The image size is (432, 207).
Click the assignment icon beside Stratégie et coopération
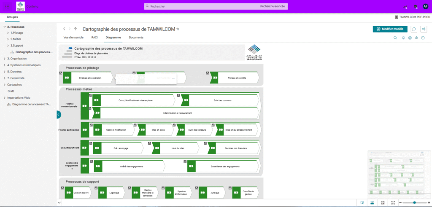tap(61, 73)
